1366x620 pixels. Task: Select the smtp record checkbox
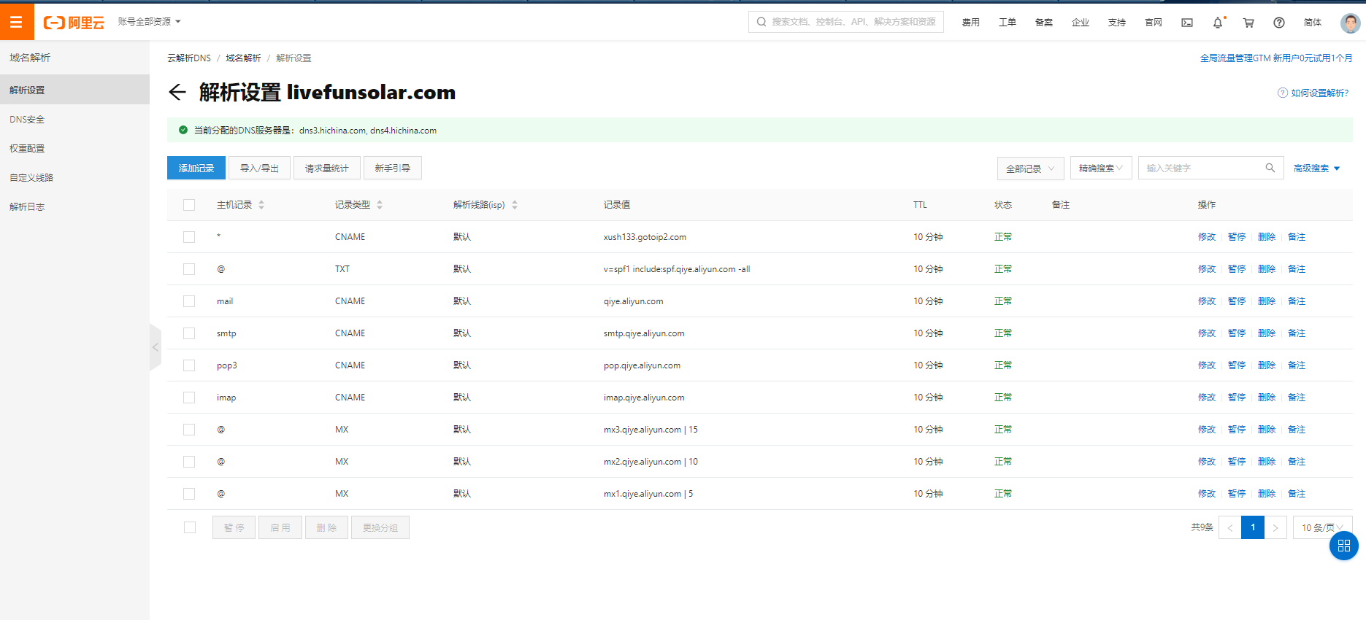click(189, 333)
